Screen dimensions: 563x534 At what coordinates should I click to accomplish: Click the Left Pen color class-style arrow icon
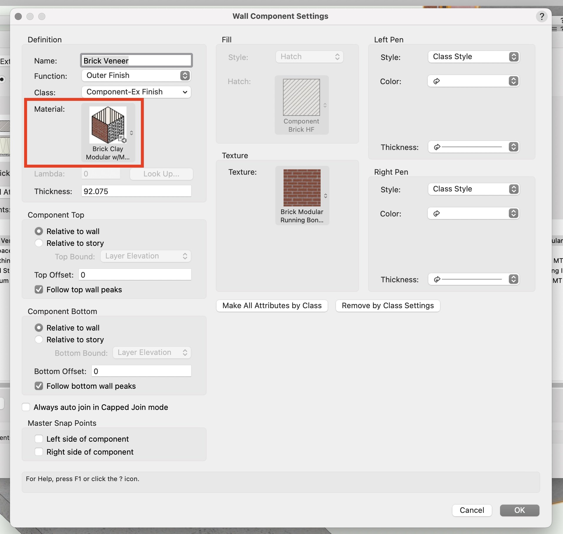[437, 81]
